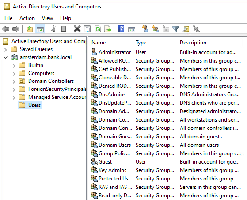Click the Up one level folder icon
247x200 pixels.
coord(30,29)
